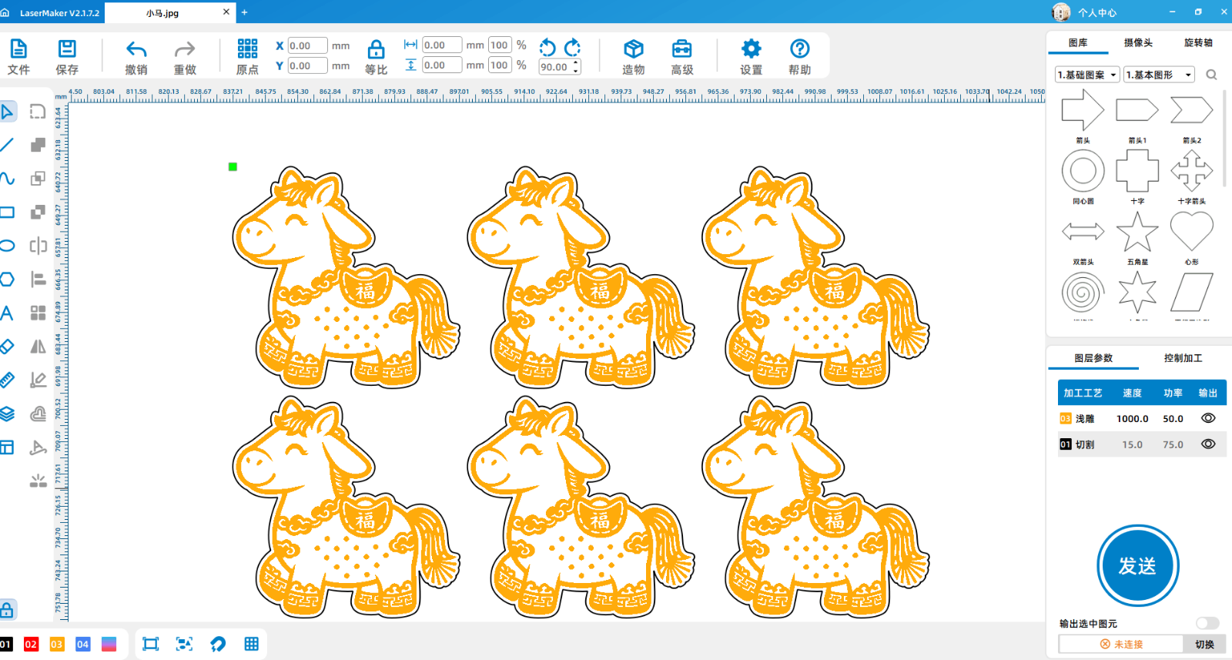Open 设置 gear settings icon
1232x660 pixels.
click(751, 49)
